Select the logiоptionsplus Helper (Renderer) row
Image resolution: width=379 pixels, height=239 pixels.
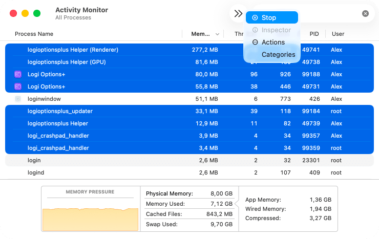(73, 50)
